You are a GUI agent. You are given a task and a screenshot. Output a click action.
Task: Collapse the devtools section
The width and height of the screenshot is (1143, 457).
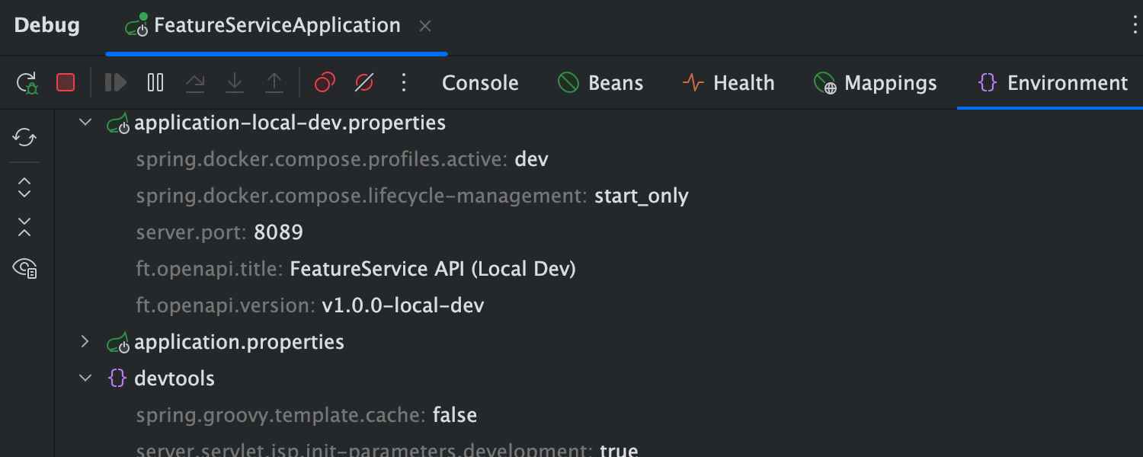pyautogui.click(x=85, y=378)
